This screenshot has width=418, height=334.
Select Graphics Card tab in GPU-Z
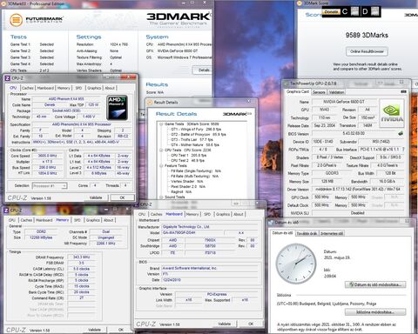(298, 91)
